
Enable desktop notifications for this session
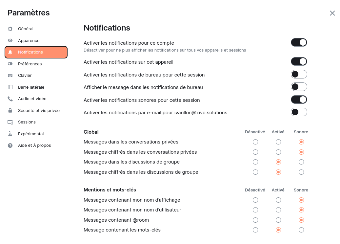(x=299, y=74)
